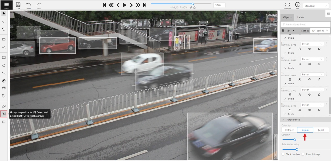Open the Sort by ID - ascent dropdown

tap(320, 31)
